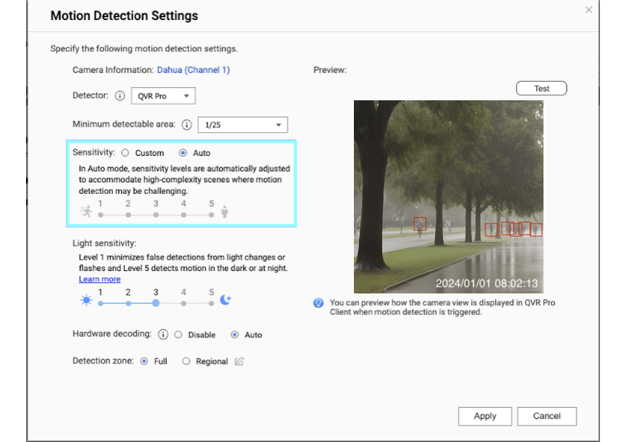This screenshot has height=442, width=626.
Task: Click the Apply button
Action: pos(485,416)
